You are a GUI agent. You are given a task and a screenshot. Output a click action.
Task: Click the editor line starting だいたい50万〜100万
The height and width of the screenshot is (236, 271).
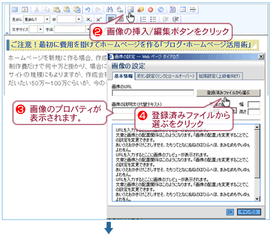57,83
